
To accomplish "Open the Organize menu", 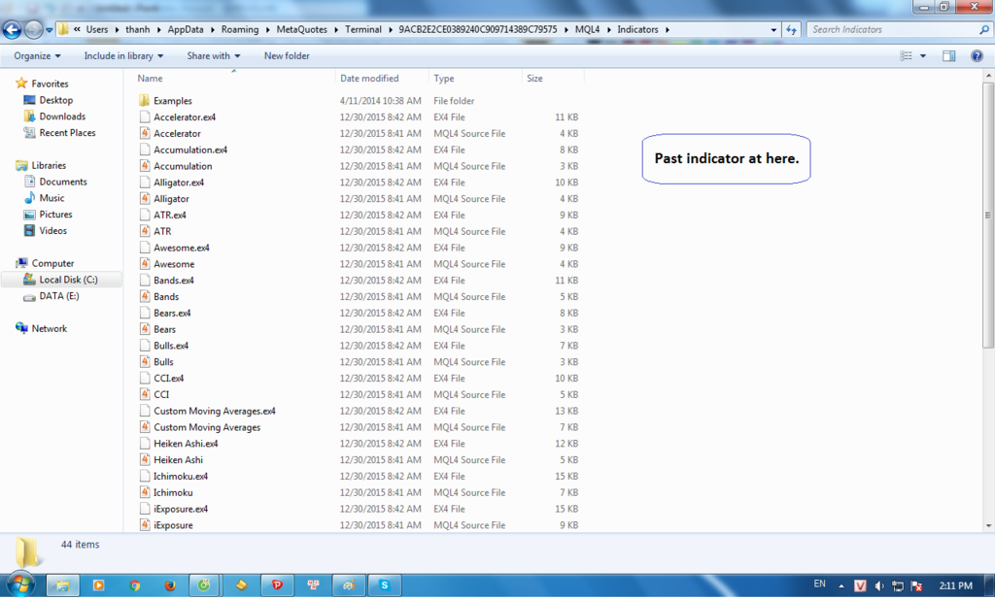I will click(x=38, y=55).
